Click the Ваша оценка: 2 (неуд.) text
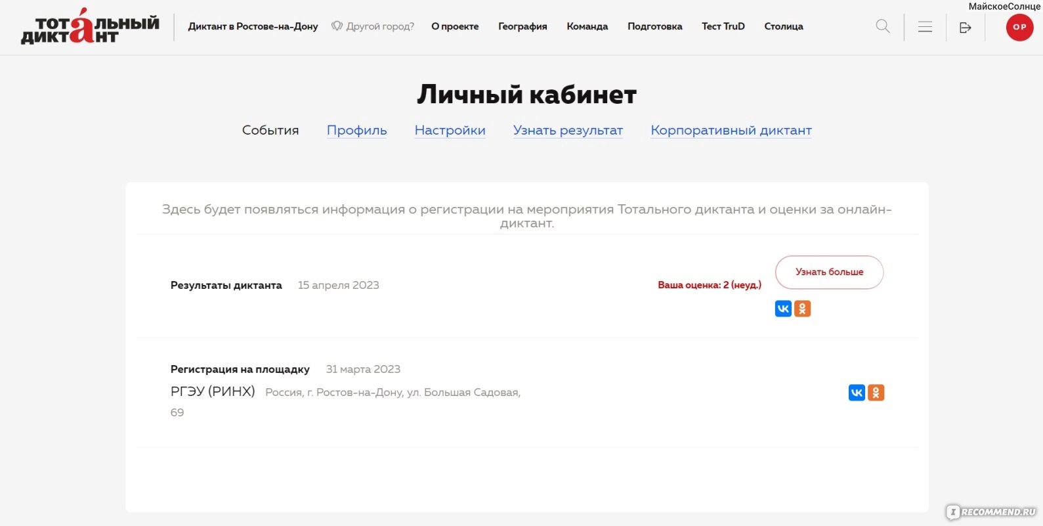1043x526 pixels. pyautogui.click(x=710, y=285)
